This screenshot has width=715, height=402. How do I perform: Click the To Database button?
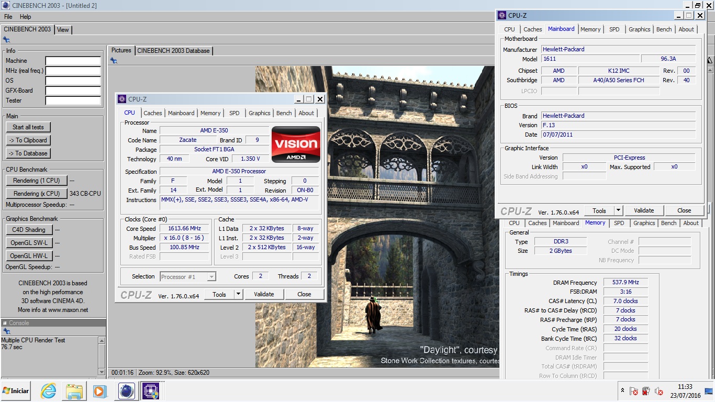(28, 153)
